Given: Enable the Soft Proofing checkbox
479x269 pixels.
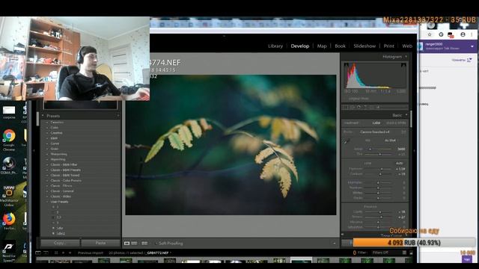Looking at the screenshot, I should (156, 244).
